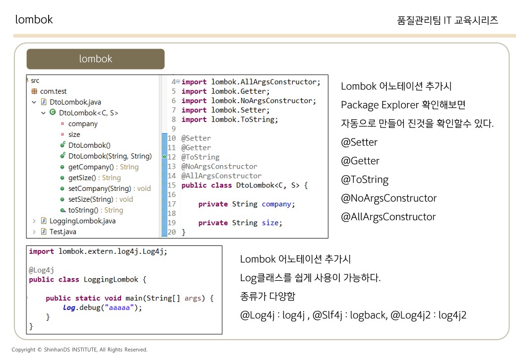Click the red private field icon beside size
Viewport: 516px width, 357px height.
62,134
